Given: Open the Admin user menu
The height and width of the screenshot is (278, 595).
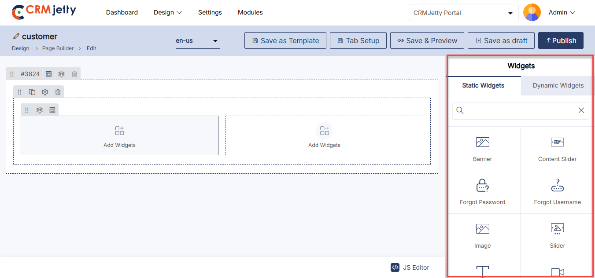Looking at the screenshot, I should 562,12.
